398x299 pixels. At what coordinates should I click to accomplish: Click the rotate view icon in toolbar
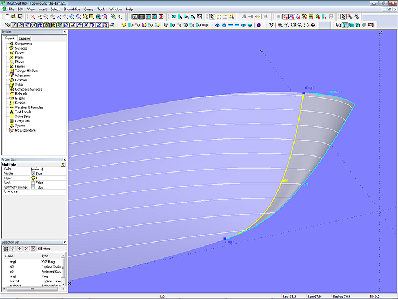tap(306, 25)
